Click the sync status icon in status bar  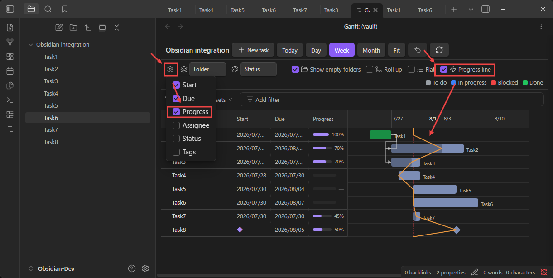pyautogui.click(x=544, y=272)
